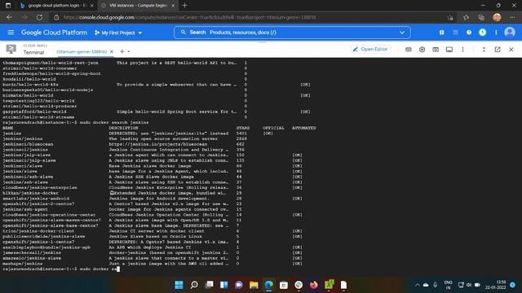
Task: Open the My First Project selector
Action: tap(118, 33)
